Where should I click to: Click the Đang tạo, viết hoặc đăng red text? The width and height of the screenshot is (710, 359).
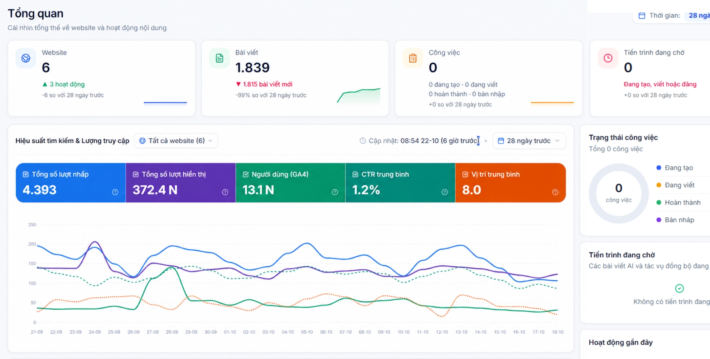[660, 84]
